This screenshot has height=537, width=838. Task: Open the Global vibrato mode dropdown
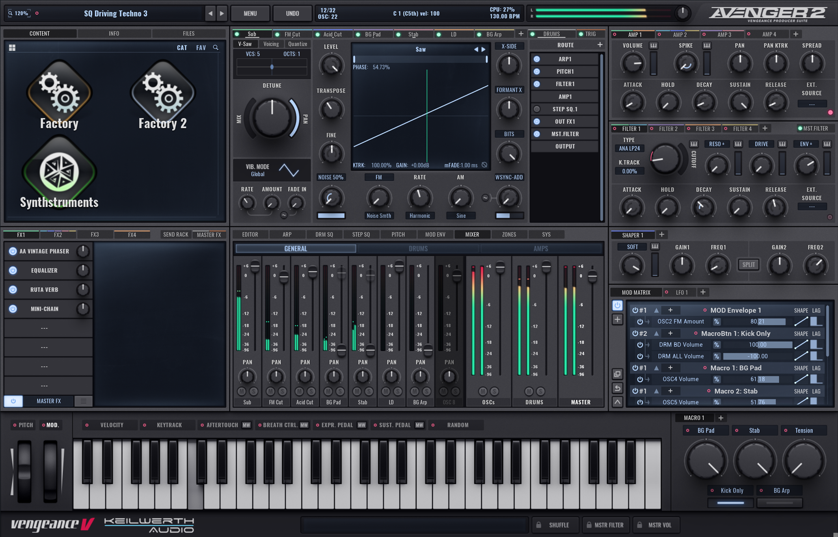click(257, 174)
